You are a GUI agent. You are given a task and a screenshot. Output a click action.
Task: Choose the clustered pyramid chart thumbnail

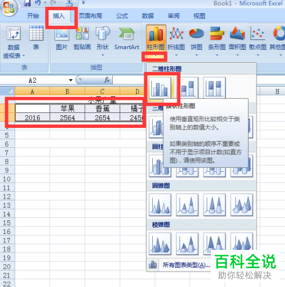point(160,244)
